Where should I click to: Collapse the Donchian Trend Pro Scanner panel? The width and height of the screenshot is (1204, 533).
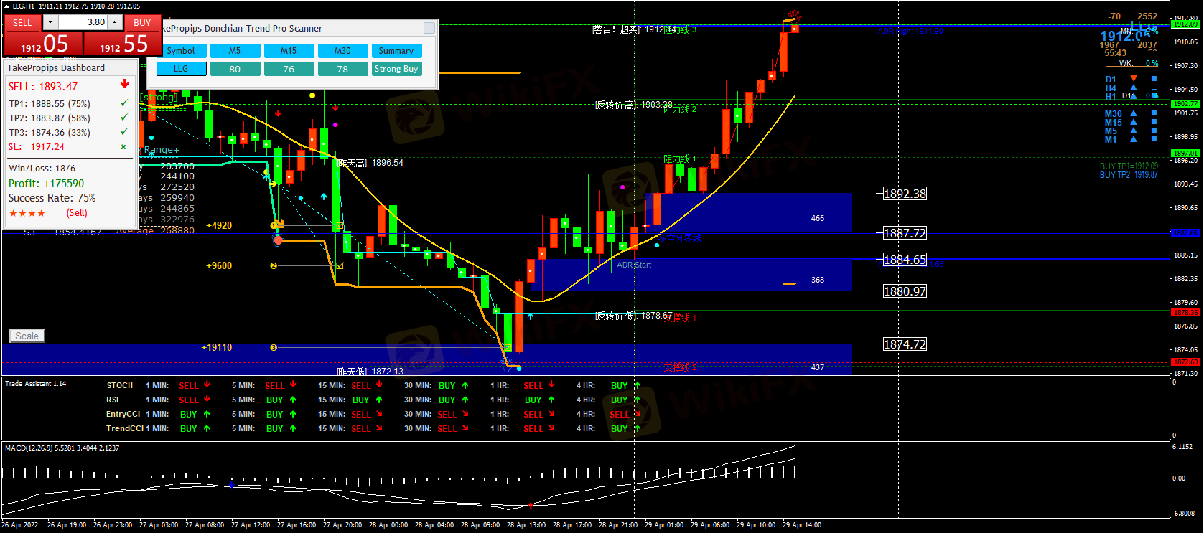[x=429, y=29]
